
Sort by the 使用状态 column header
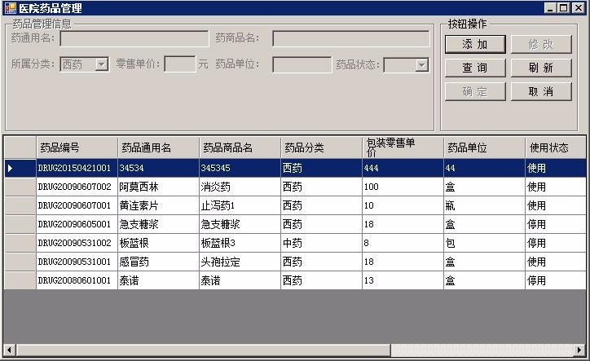[x=556, y=147]
